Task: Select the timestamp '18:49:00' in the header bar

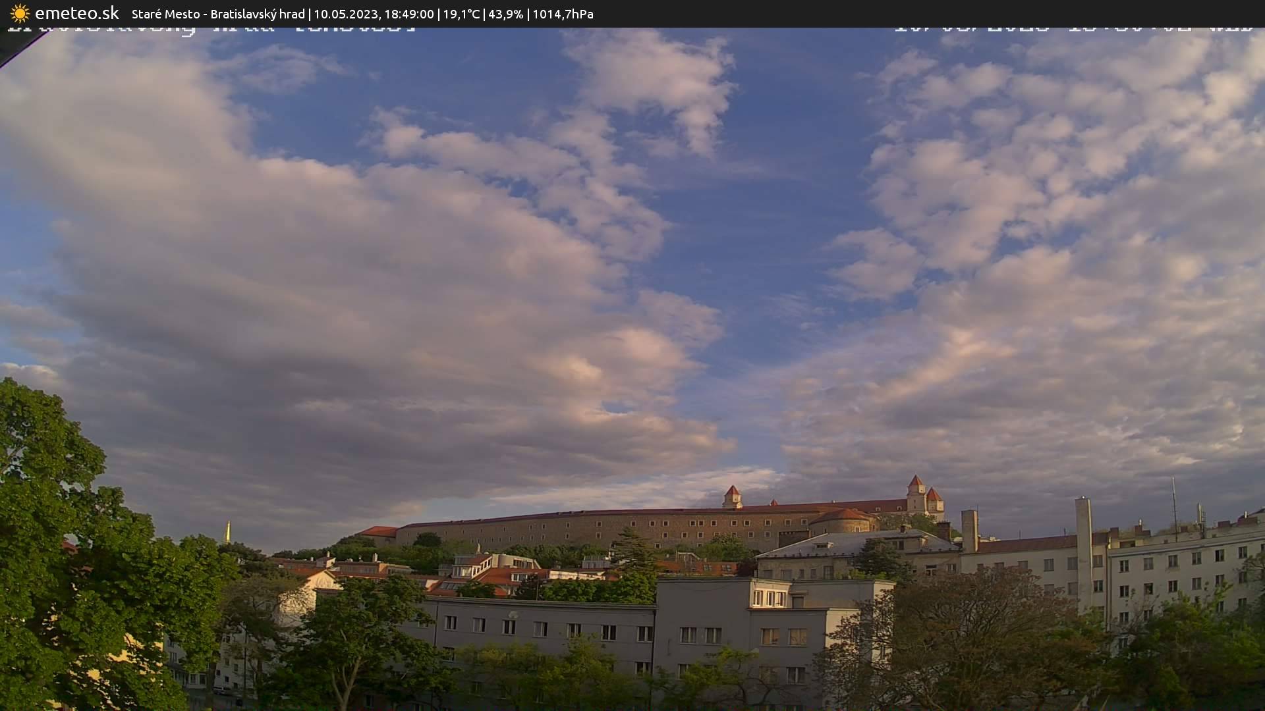Action: (x=412, y=13)
